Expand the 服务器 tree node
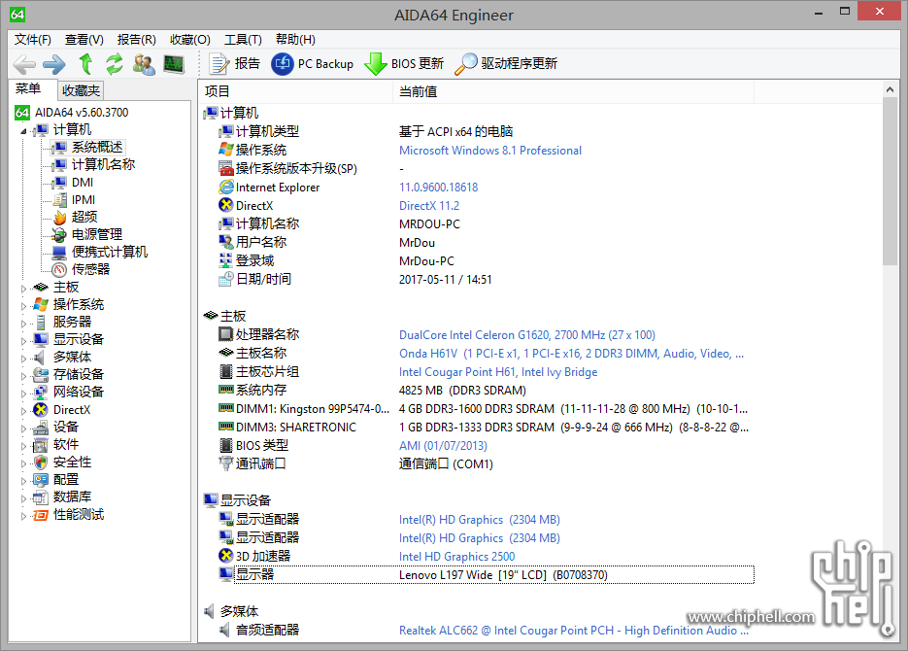 coord(23,324)
